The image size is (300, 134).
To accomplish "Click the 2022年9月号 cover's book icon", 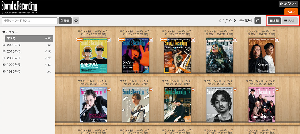I will point(151,89).
